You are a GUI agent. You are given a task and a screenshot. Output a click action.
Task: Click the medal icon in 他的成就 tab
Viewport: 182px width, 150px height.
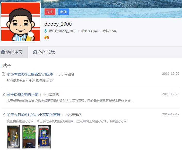coord(35,52)
